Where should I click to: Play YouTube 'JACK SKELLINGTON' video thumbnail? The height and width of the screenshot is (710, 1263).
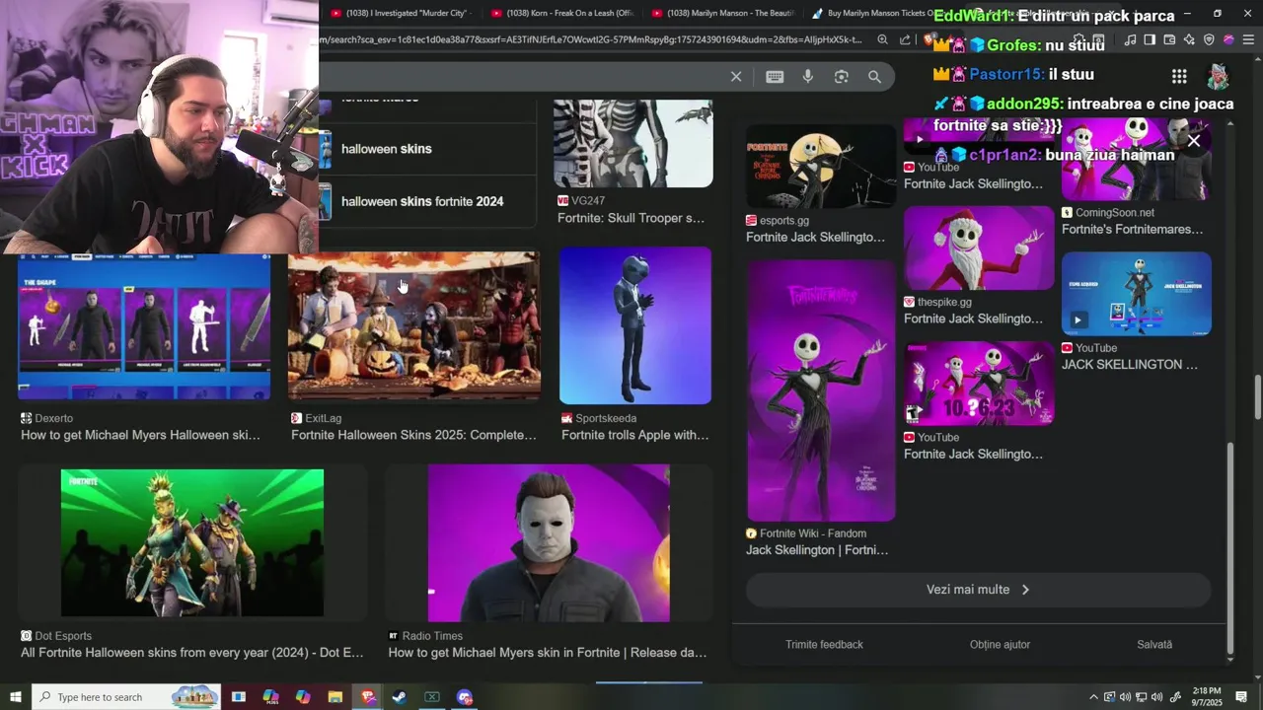[1137, 294]
